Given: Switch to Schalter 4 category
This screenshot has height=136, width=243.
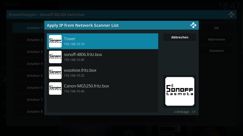Looking at the screenshot, I should pos(29,64).
